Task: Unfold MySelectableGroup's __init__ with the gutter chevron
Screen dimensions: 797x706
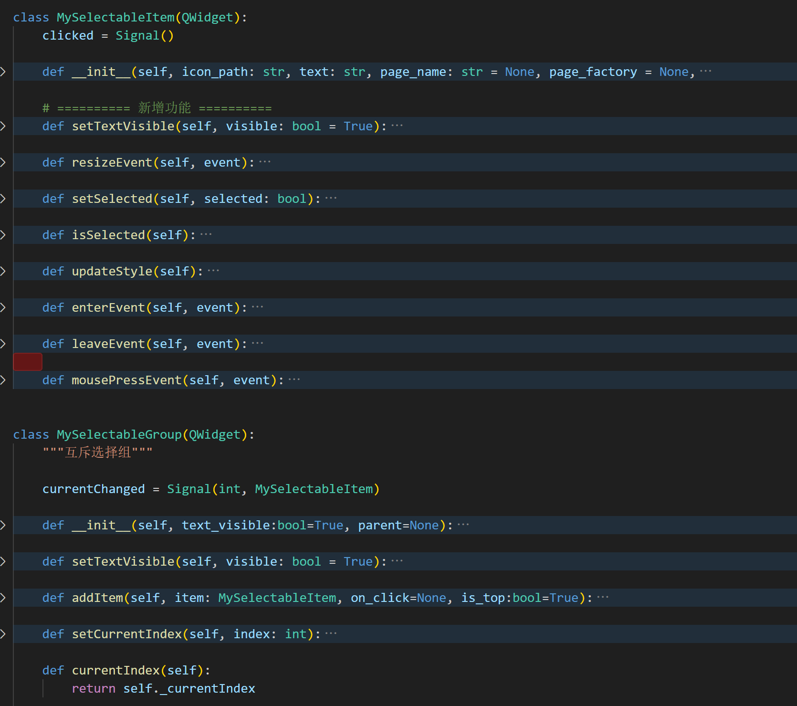Action: tap(3, 525)
